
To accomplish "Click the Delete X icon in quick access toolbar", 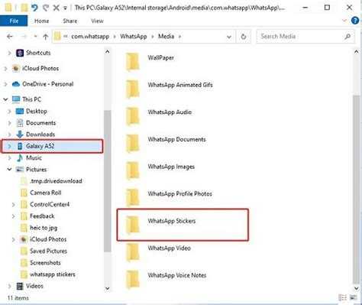I will [x=56, y=8].
